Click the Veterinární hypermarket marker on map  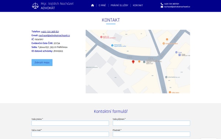112,45
